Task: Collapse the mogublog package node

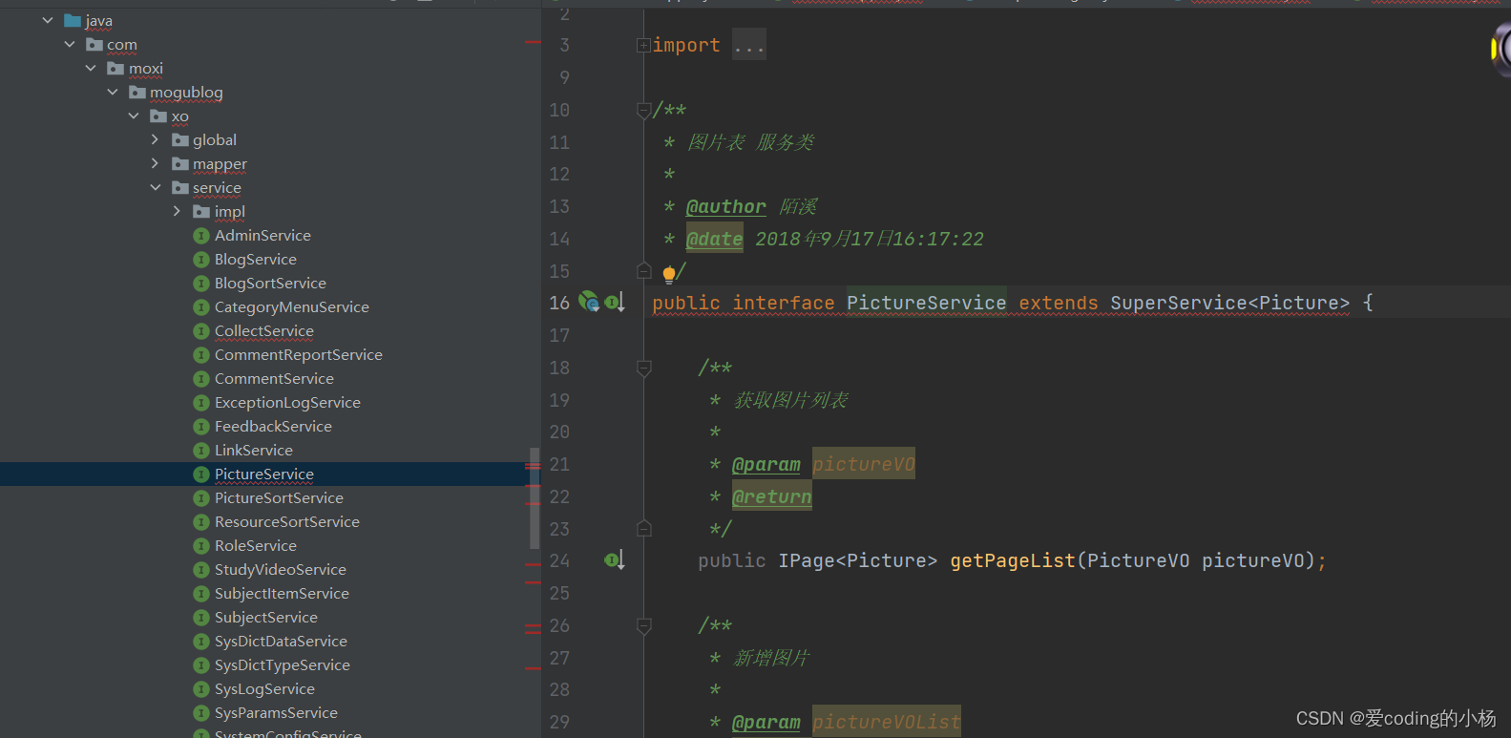Action: (113, 92)
